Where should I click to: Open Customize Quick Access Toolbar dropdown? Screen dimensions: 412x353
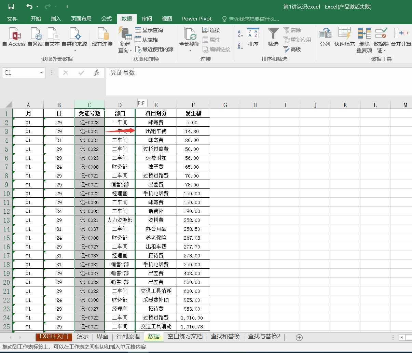tap(67, 6)
